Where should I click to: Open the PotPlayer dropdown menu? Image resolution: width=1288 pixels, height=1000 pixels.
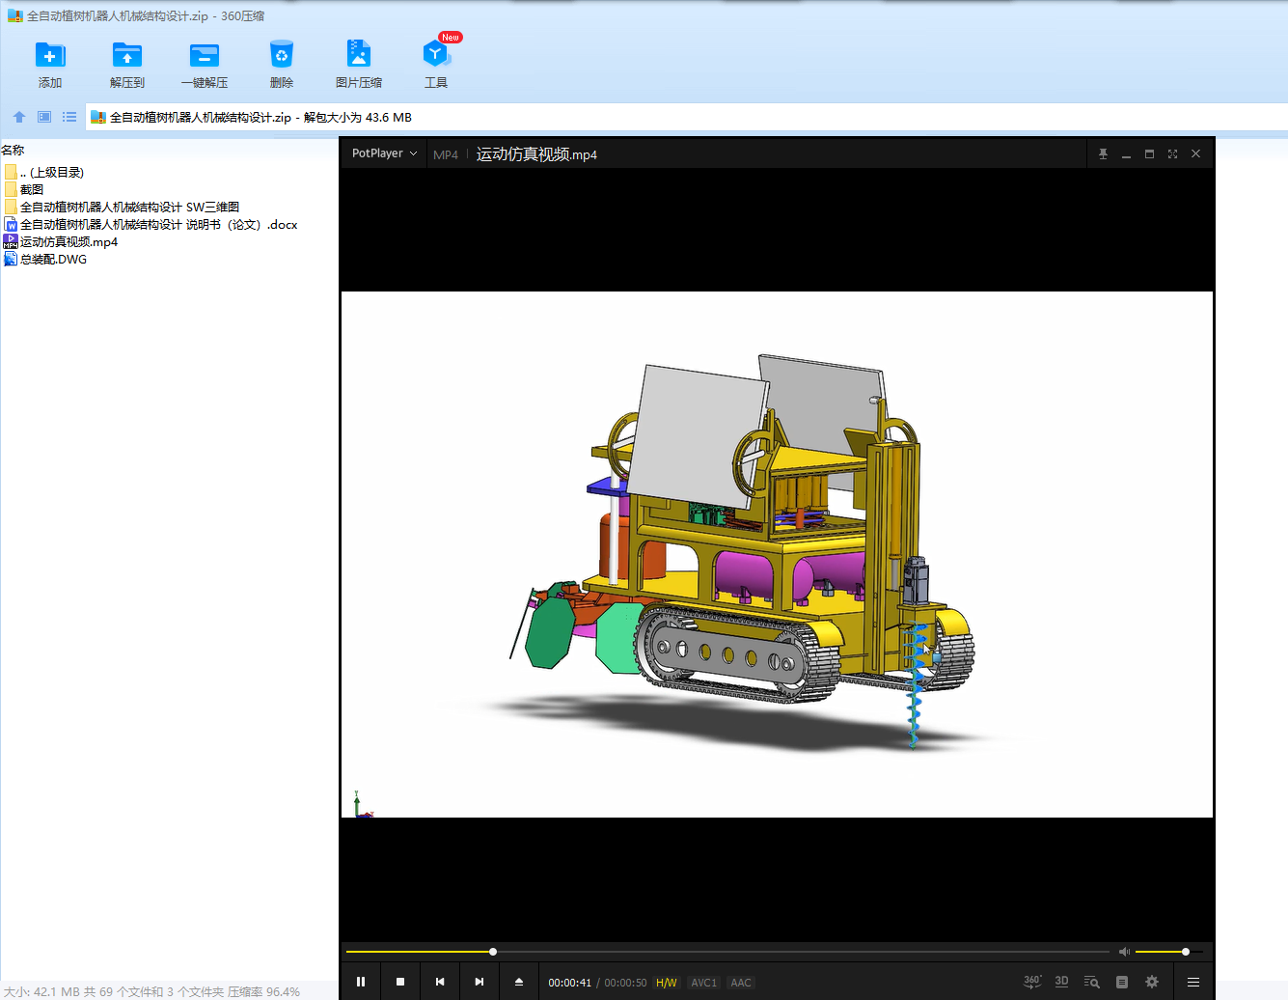pyautogui.click(x=384, y=153)
